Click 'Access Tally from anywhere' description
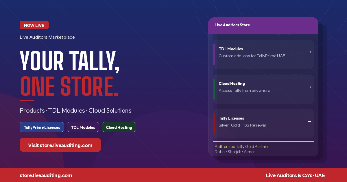 (x=244, y=90)
